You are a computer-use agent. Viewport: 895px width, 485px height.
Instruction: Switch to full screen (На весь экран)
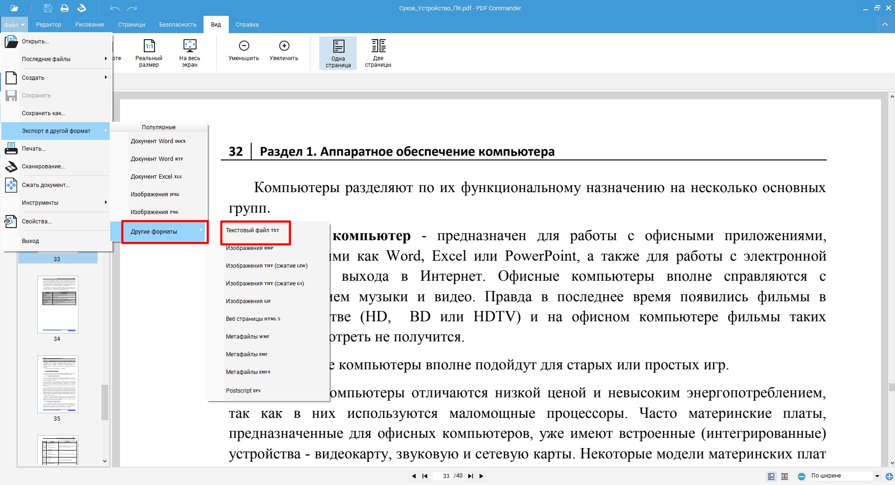[x=190, y=53]
